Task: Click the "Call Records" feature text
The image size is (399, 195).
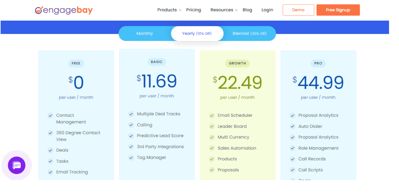Action: 312,159
